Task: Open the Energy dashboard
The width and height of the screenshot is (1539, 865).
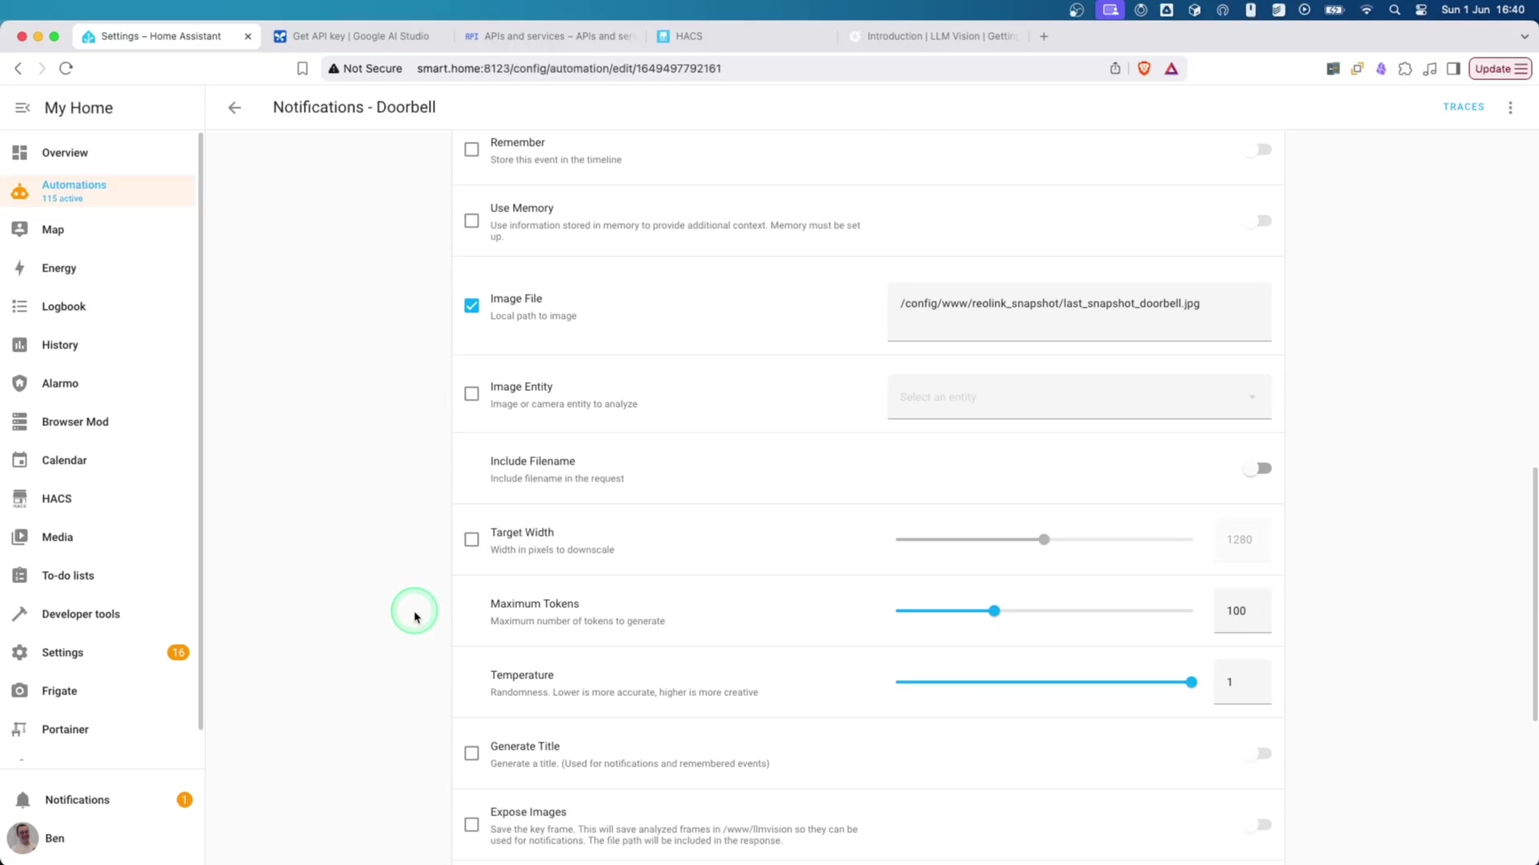Action: 59,268
